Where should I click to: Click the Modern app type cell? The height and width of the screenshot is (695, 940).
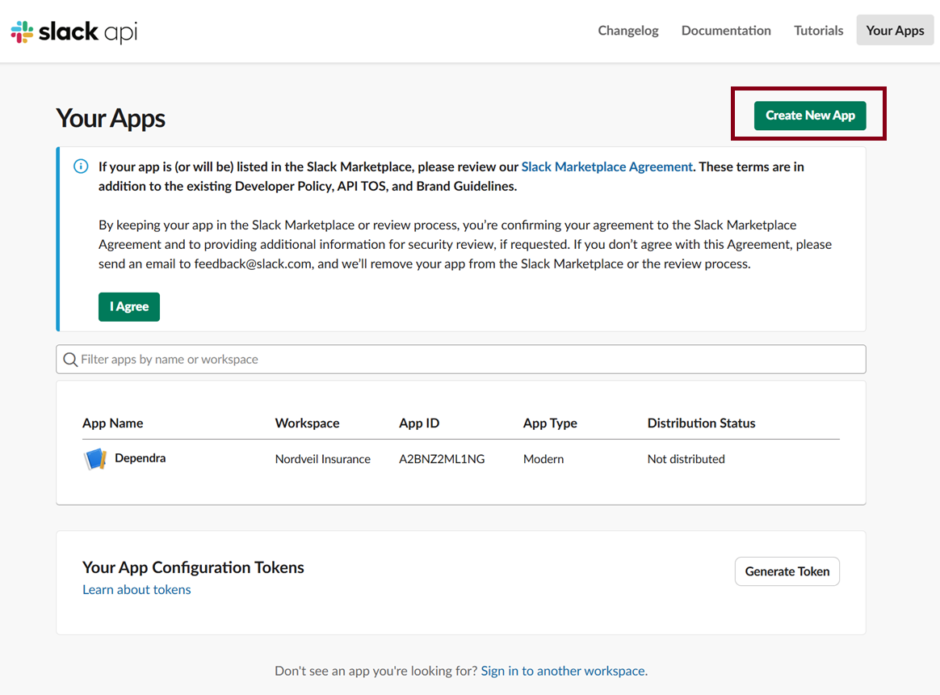click(x=543, y=459)
